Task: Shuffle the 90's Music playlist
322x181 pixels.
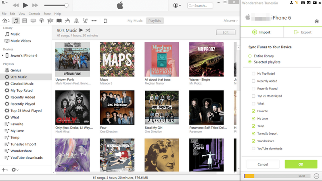Action: [88, 30]
